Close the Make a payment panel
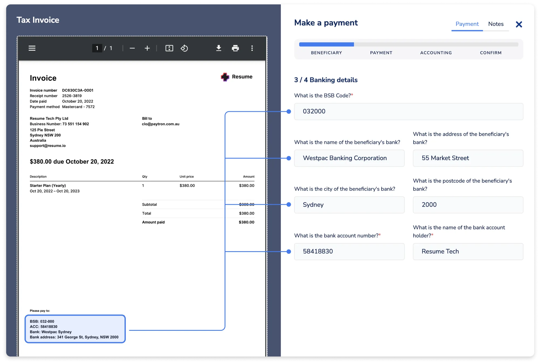The height and width of the screenshot is (364, 540). click(519, 24)
